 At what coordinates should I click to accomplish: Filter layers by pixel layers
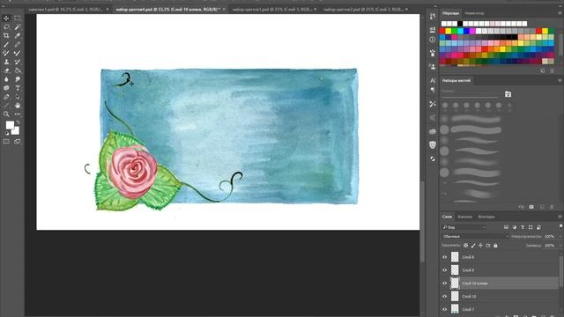(506, 227)
